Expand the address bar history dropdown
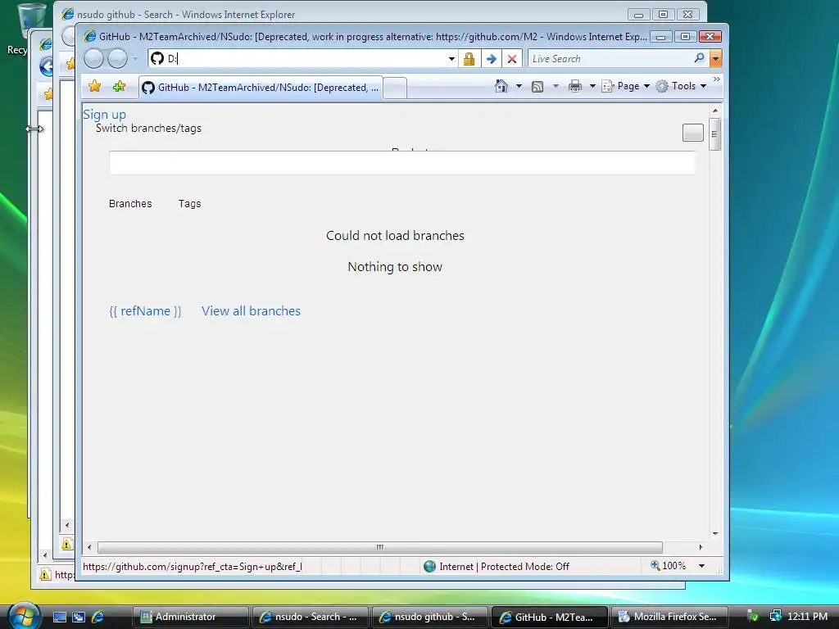 click(451, 59)
